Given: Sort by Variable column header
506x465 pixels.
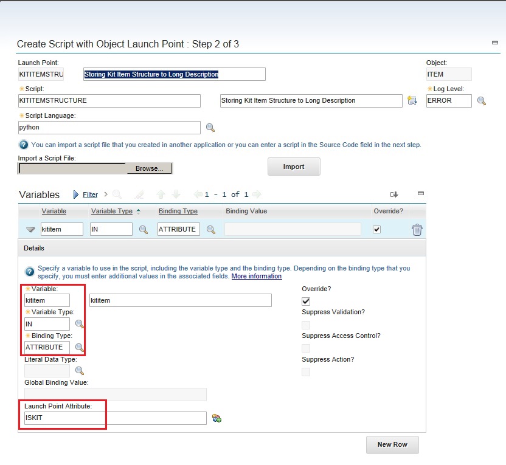Looking at the screenshot, I should click(x=54, y=211).
